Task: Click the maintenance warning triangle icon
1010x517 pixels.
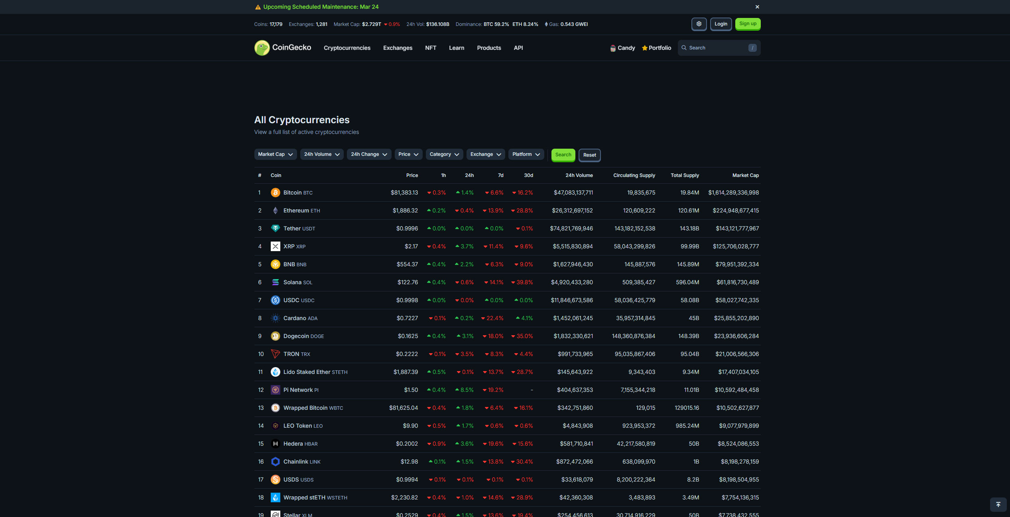Action: pyautogui.click(x=258, y=7)
